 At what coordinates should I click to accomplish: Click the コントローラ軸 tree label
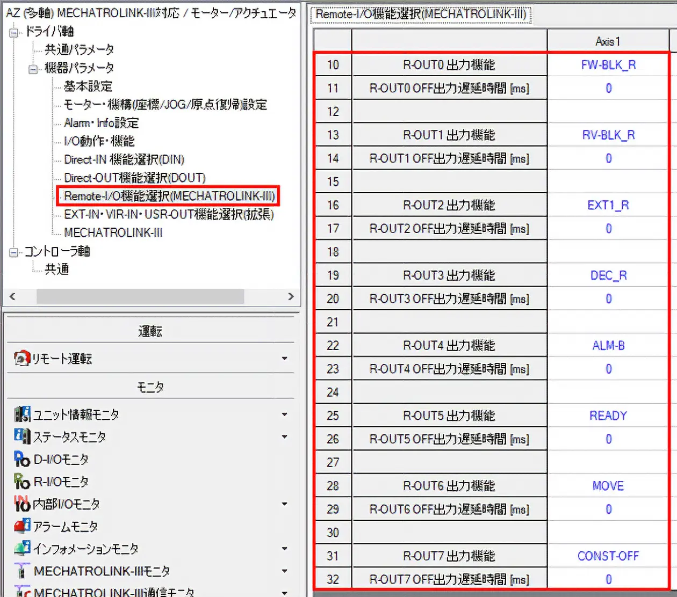click(57, 251)
